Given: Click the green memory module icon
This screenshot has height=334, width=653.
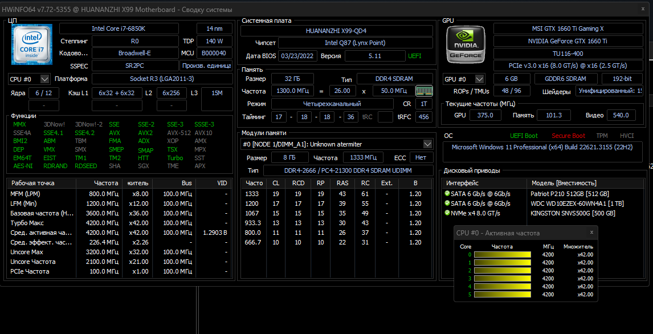Looking at the screenshot, I should 425,91.
